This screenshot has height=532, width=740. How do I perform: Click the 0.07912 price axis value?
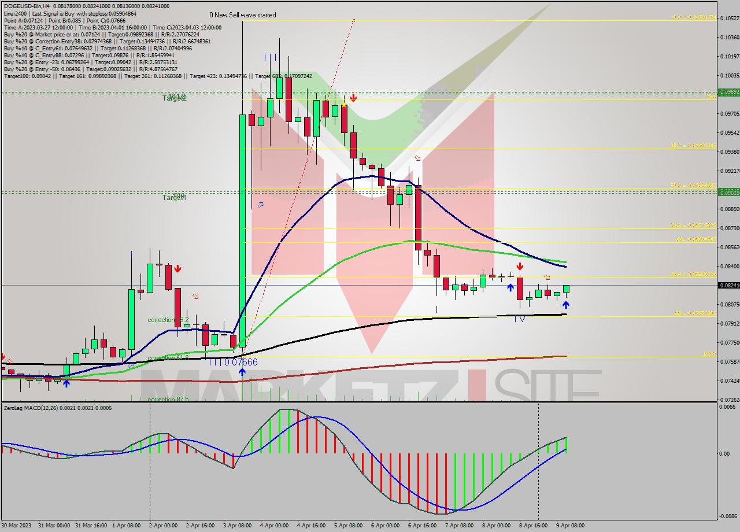point(730,324)
